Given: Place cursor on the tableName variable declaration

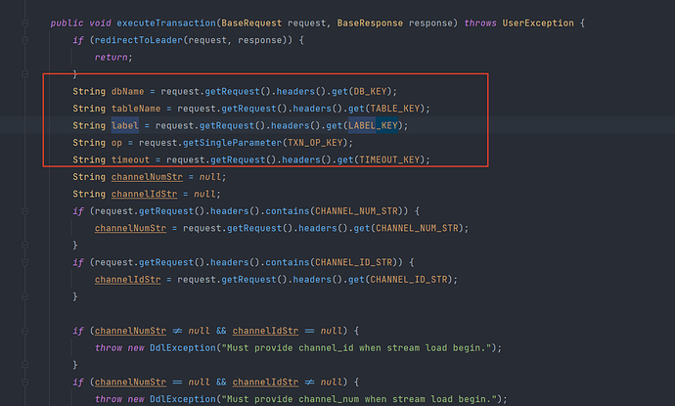Looking at the screenshot, I should pos(136,109).
